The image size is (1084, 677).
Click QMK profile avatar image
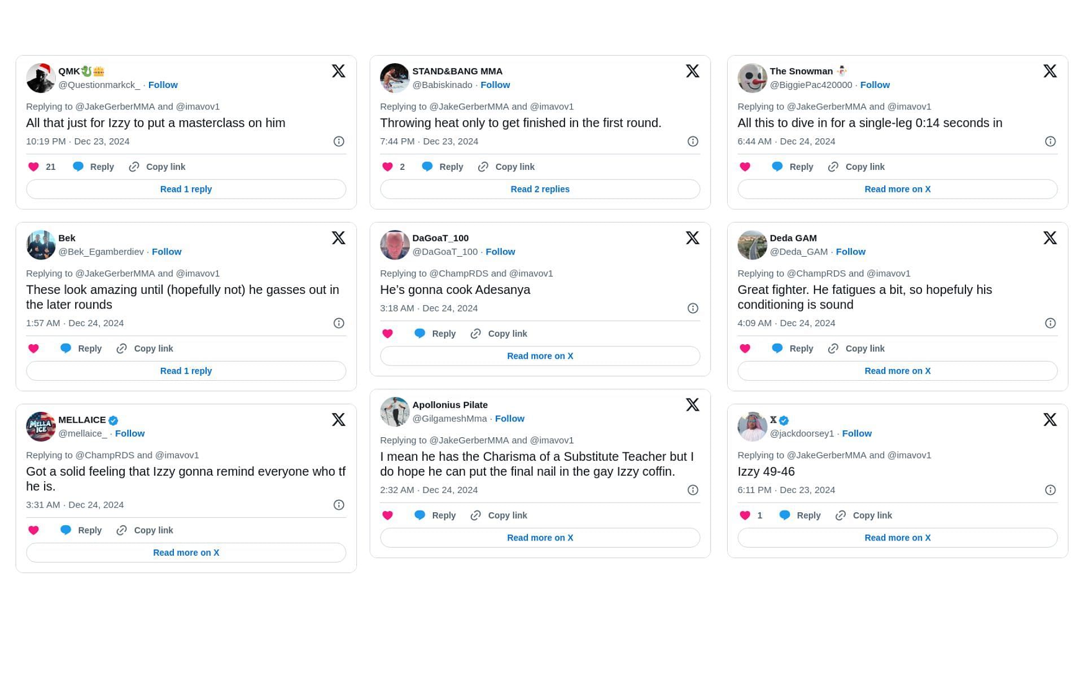tap(40, 78)
